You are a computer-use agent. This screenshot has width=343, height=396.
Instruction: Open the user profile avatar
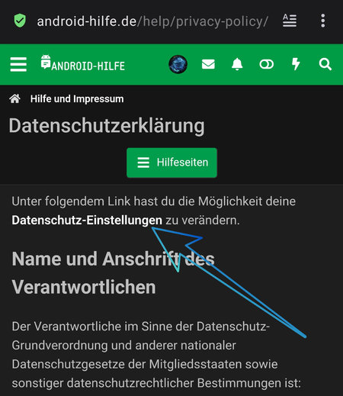click(178, 64)
